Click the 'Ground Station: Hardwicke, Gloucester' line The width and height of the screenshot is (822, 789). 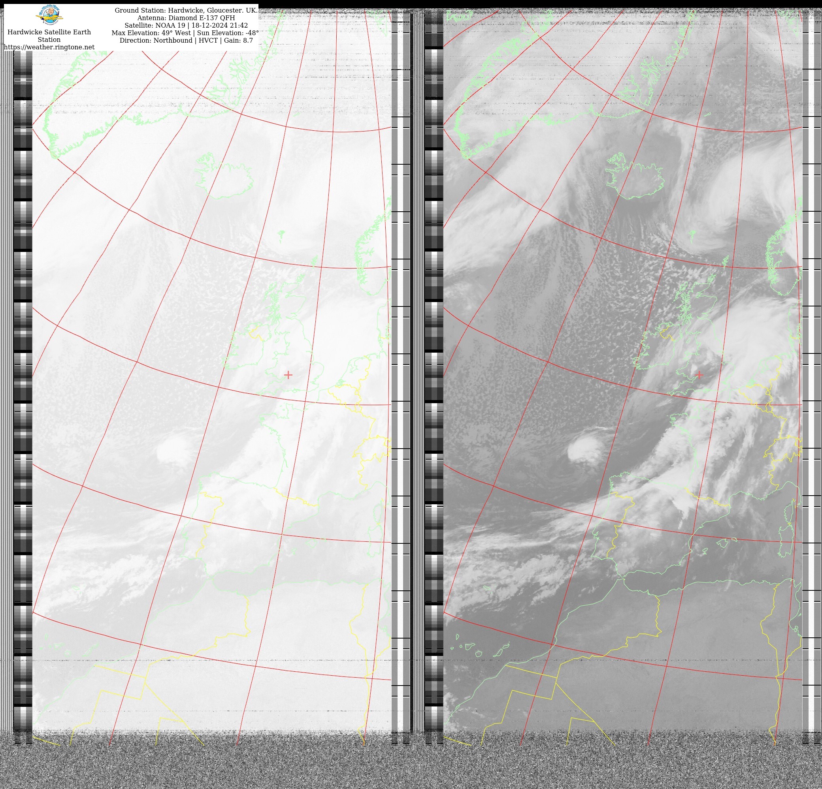click(186, 10)
